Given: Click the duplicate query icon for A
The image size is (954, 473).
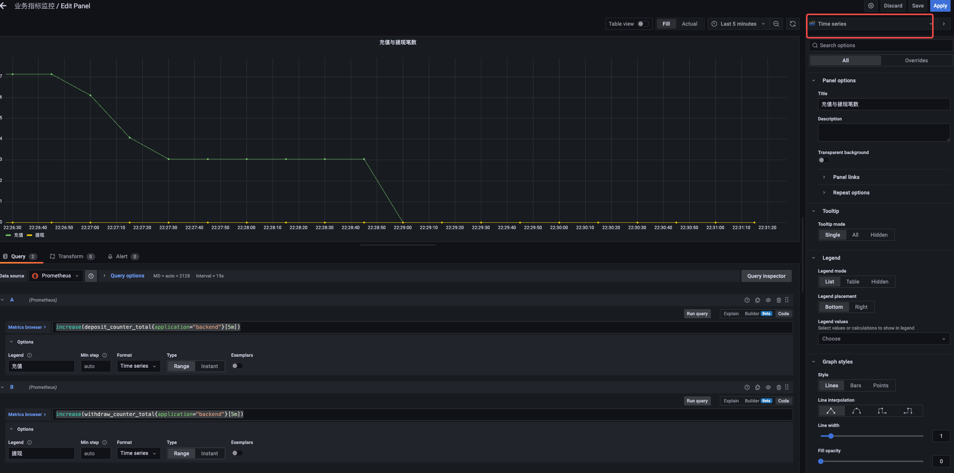Looking at the screenshot, I should [x=758, y=300].
